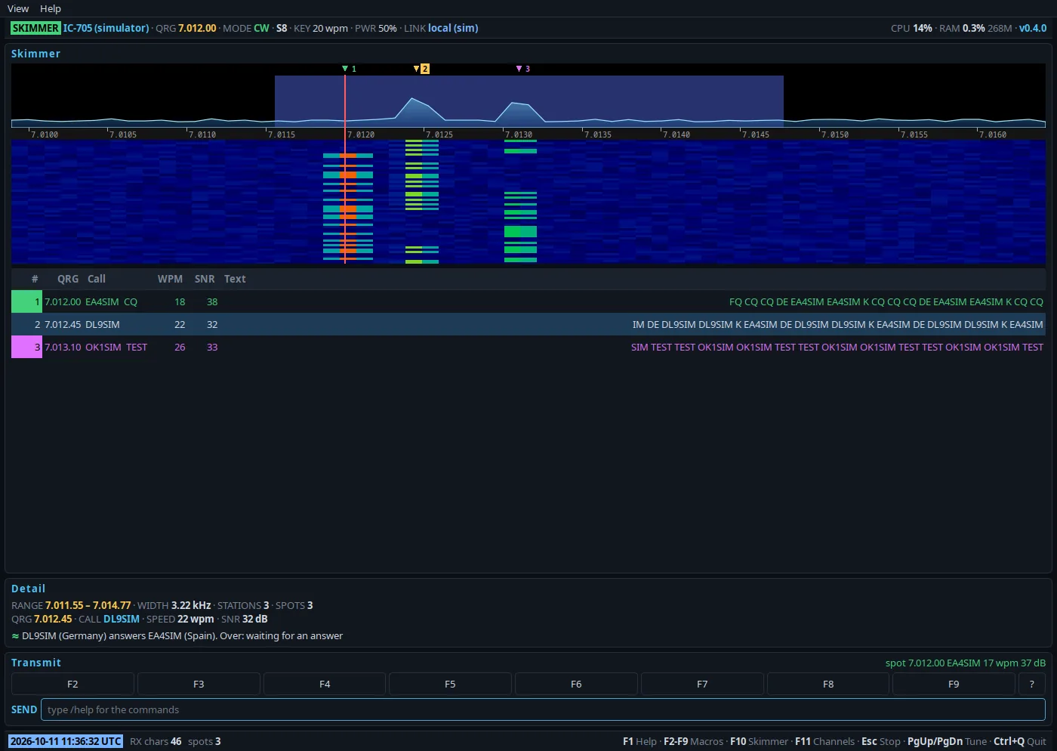Image resolution: width=1057 pixels, height=751 pixels.
Task: Click the F7 macro button
Action: [702, 684]
